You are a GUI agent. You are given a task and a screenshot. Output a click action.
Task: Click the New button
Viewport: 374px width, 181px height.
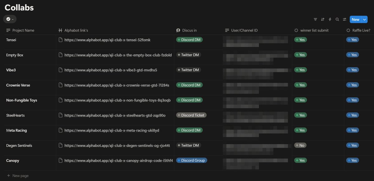pyautogui.click(x=355, y=19)
